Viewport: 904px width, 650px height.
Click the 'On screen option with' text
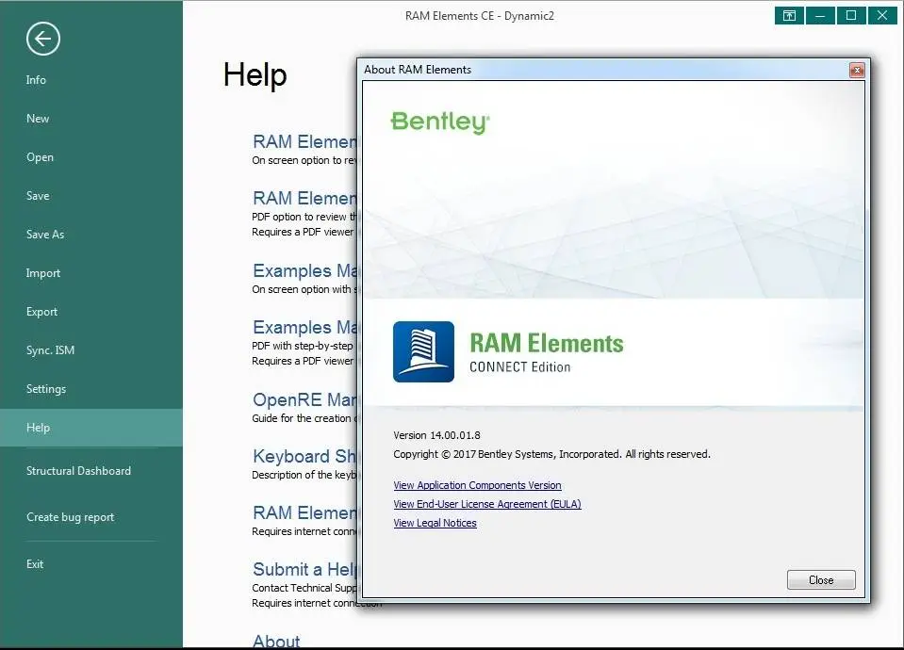coord(302,289)
